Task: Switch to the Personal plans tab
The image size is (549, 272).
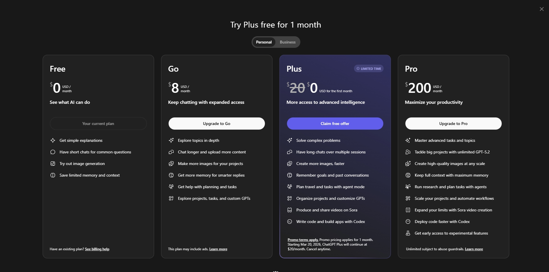Action: pos(264,42)
